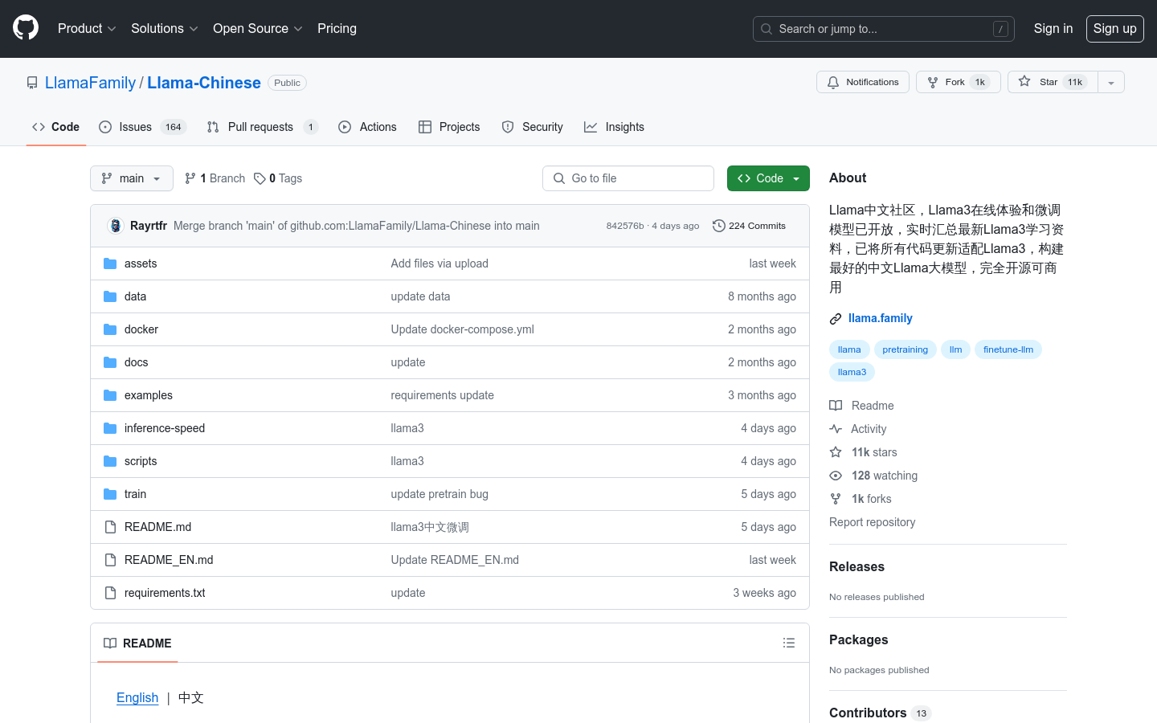Click the train folder icon
The image size is (1157, 723).
(x=110, y=494)
